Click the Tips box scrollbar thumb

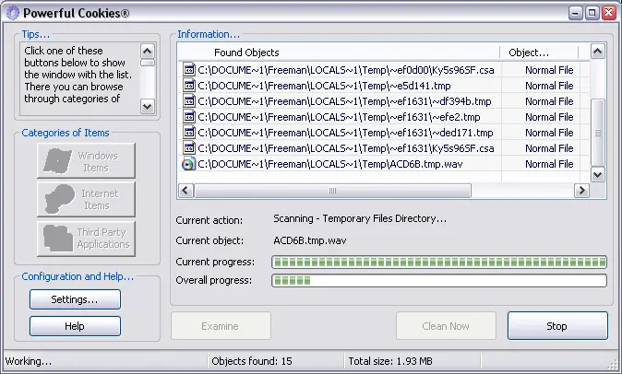[x=147, y=63]
